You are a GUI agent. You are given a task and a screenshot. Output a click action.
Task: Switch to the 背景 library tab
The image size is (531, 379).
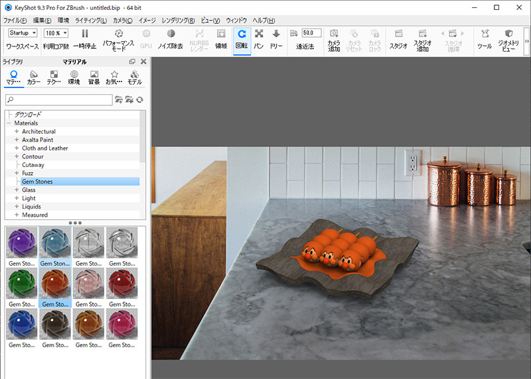click(94, 78)
